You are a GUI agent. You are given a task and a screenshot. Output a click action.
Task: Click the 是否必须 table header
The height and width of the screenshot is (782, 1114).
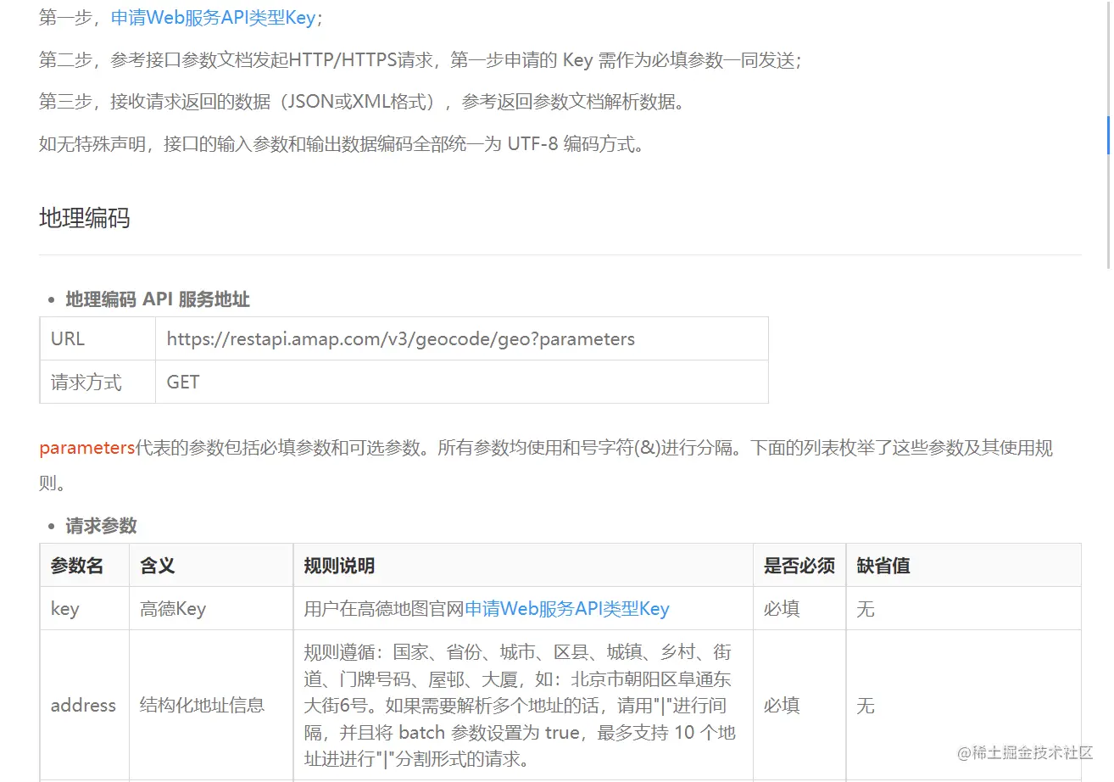click(798, 565)
